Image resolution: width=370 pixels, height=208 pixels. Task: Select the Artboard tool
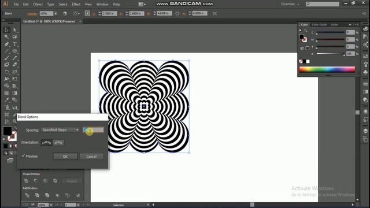(x=6, y=115)
